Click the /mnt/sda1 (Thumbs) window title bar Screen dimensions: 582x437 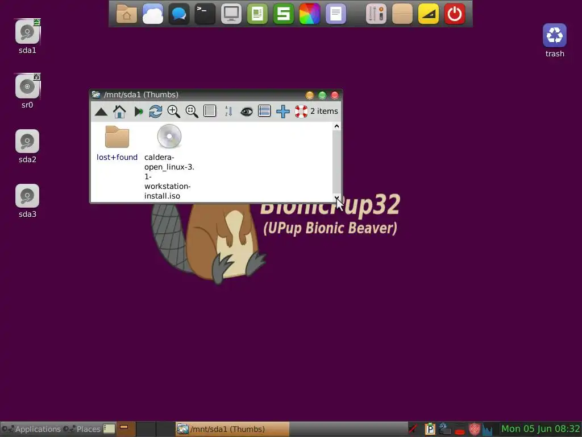click(x=216, y=95)
